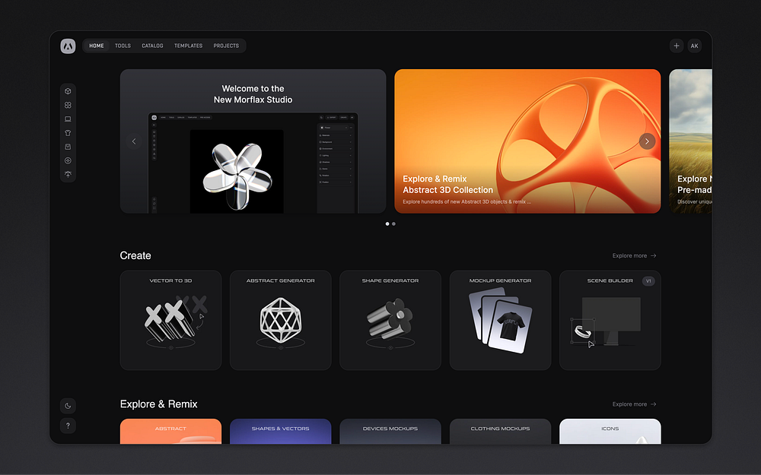Open the 3D cube sidebar icon
Viewport: 761px width, 475px height.
[68, 91]
